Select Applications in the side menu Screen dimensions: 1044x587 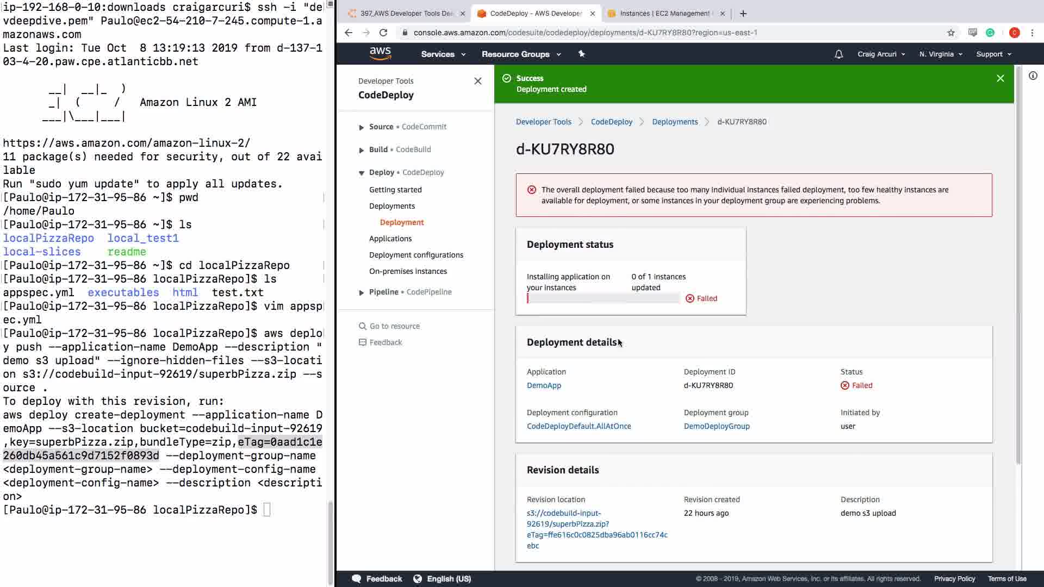[390, 239]
